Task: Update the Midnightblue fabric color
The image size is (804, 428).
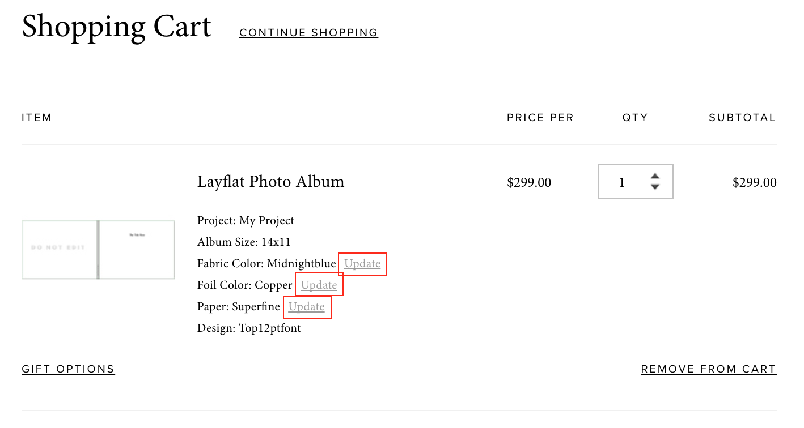Action: click(x=362, y=264)
